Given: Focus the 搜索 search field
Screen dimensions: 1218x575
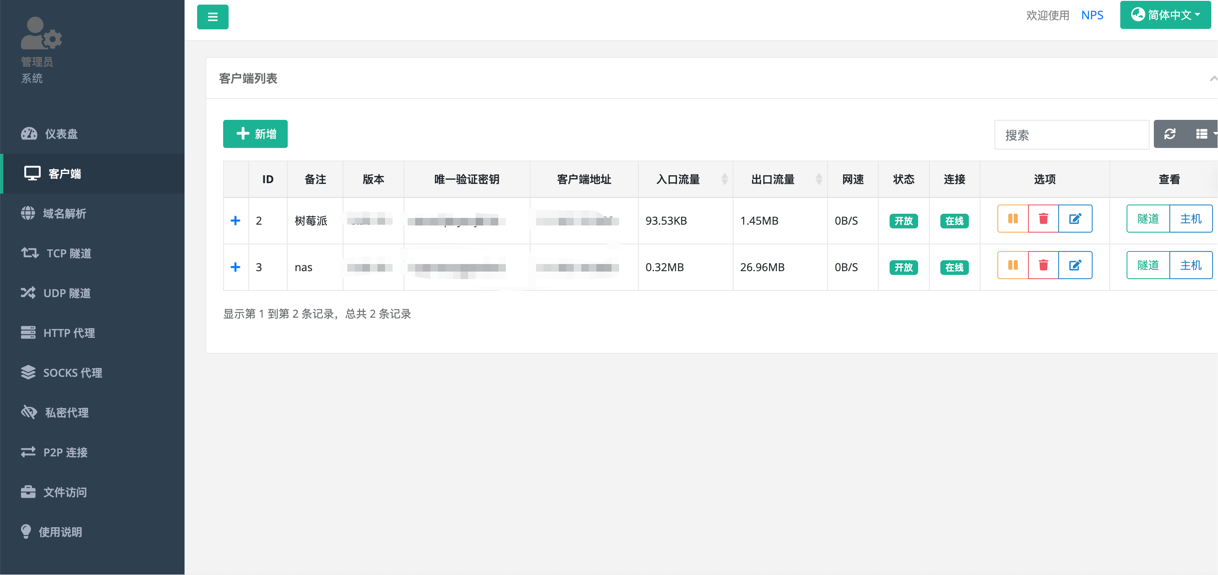Looking at the screenshot, I should coord(1072,135).
